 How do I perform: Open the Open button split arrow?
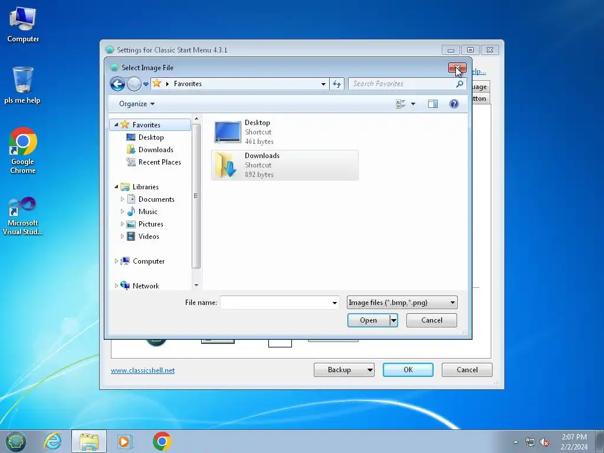click(393, 320)
